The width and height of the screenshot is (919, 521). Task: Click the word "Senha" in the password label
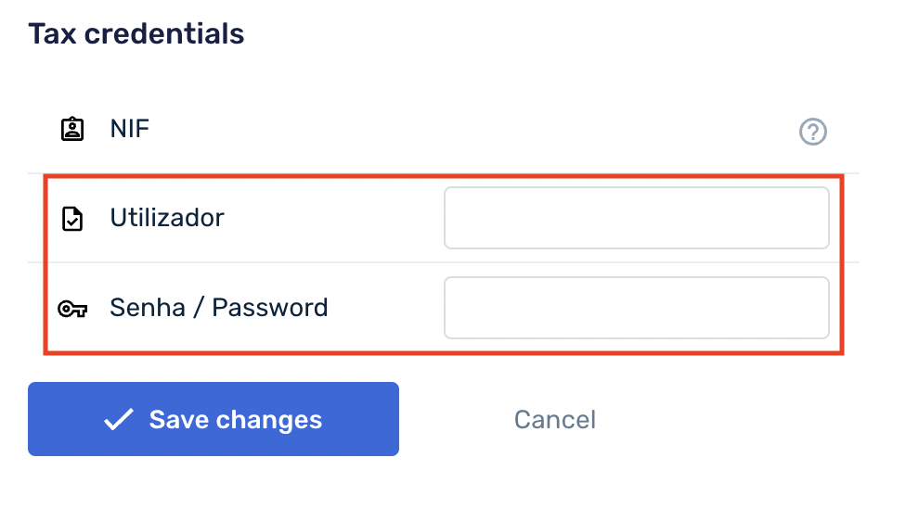[148, 308]
